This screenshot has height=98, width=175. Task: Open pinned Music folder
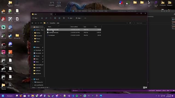pyautogui.click(x=37, y=59)
